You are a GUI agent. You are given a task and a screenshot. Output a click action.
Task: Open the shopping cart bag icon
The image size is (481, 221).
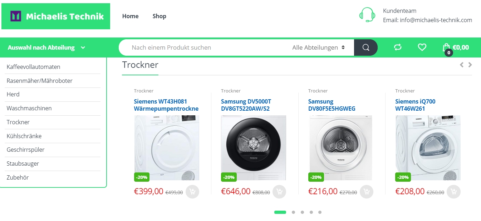tap(446, 48)
